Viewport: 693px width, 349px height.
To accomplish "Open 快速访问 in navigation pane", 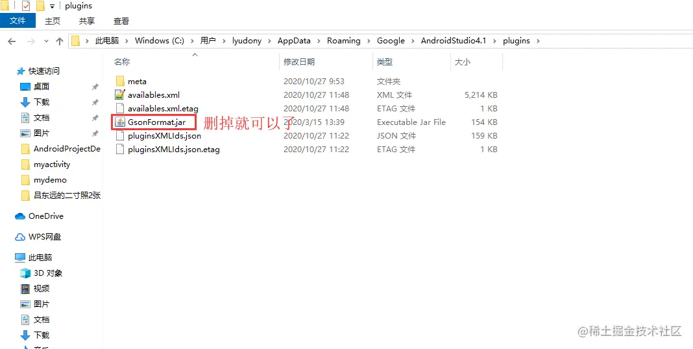I will [43, 71].
